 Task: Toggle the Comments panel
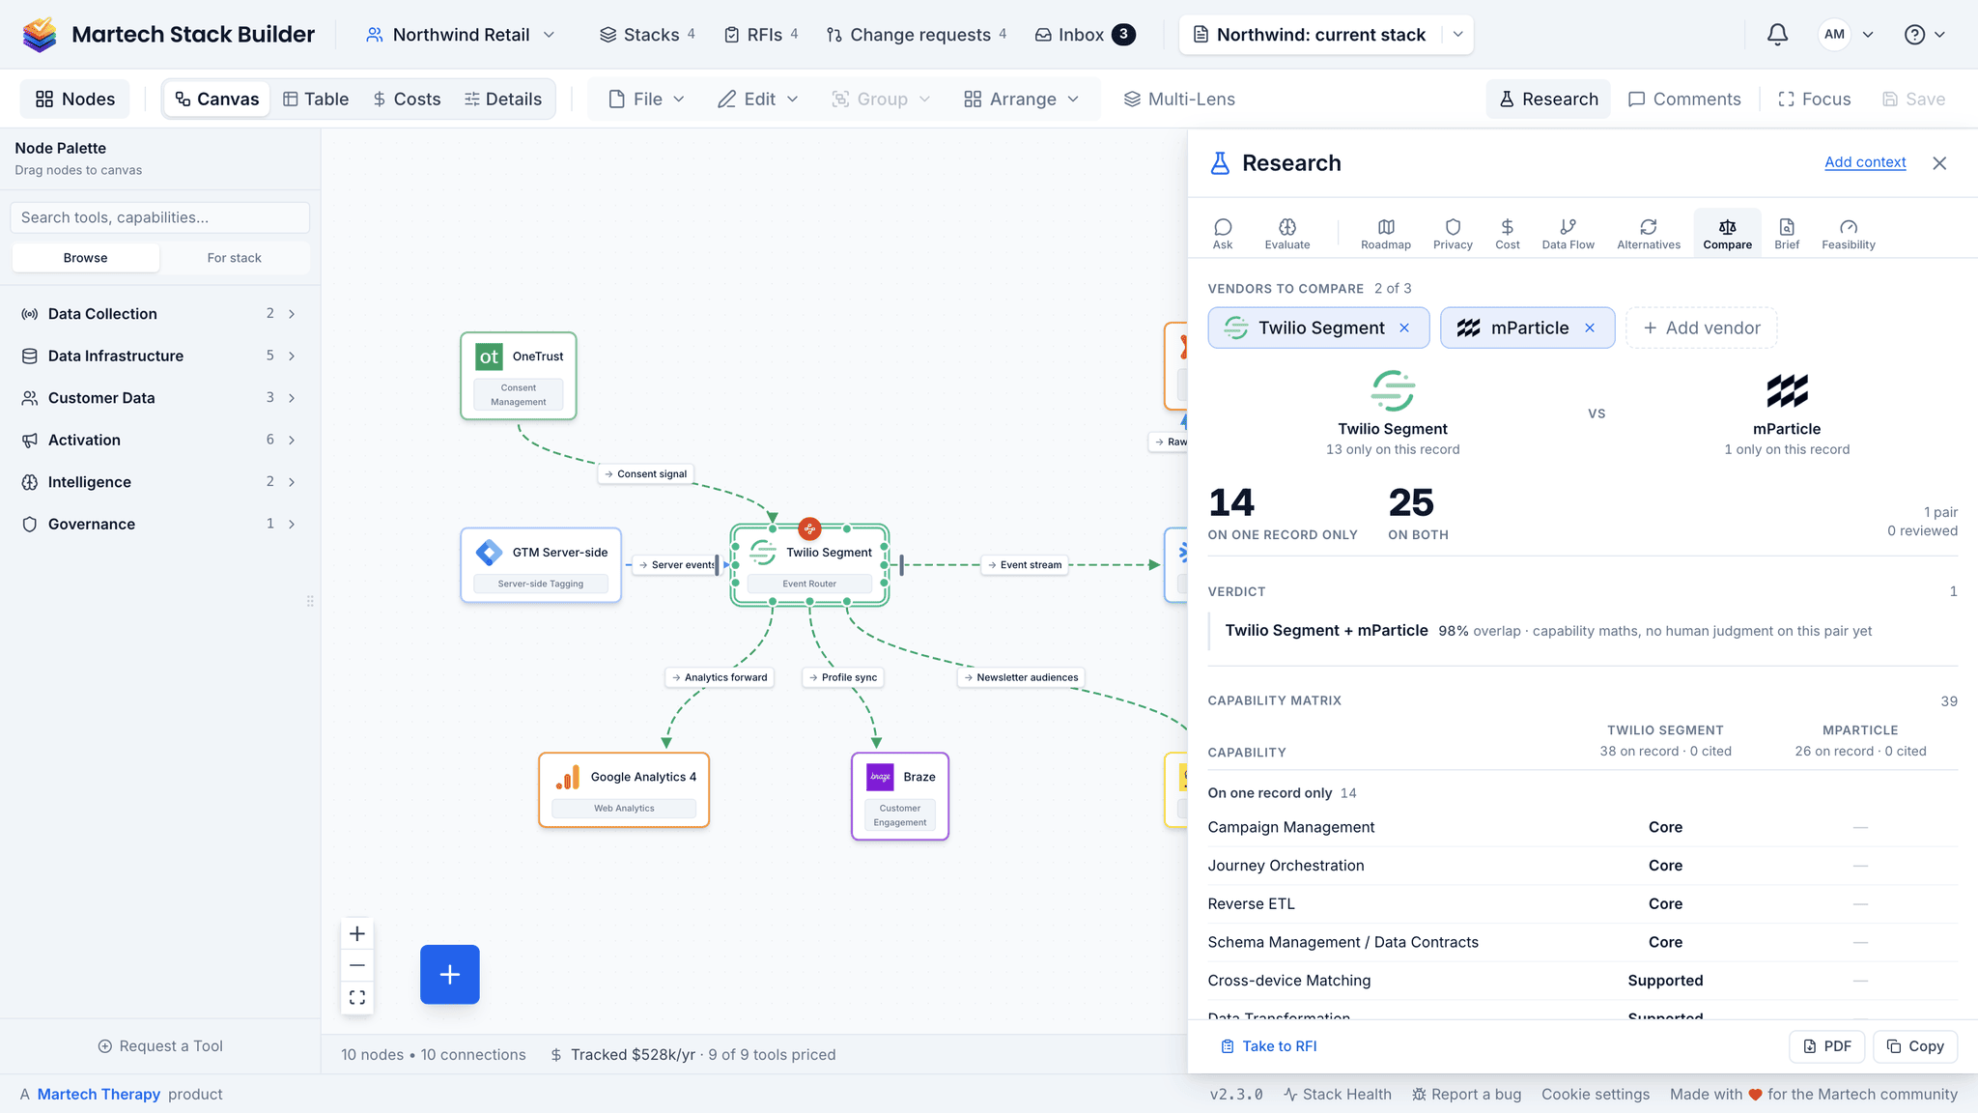tap(1684, 100)
